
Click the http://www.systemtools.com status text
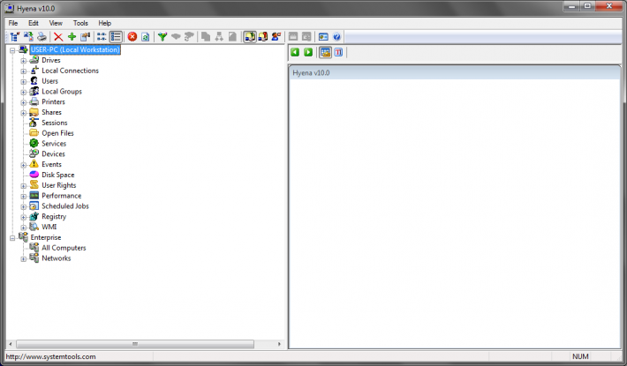point(51,356)
